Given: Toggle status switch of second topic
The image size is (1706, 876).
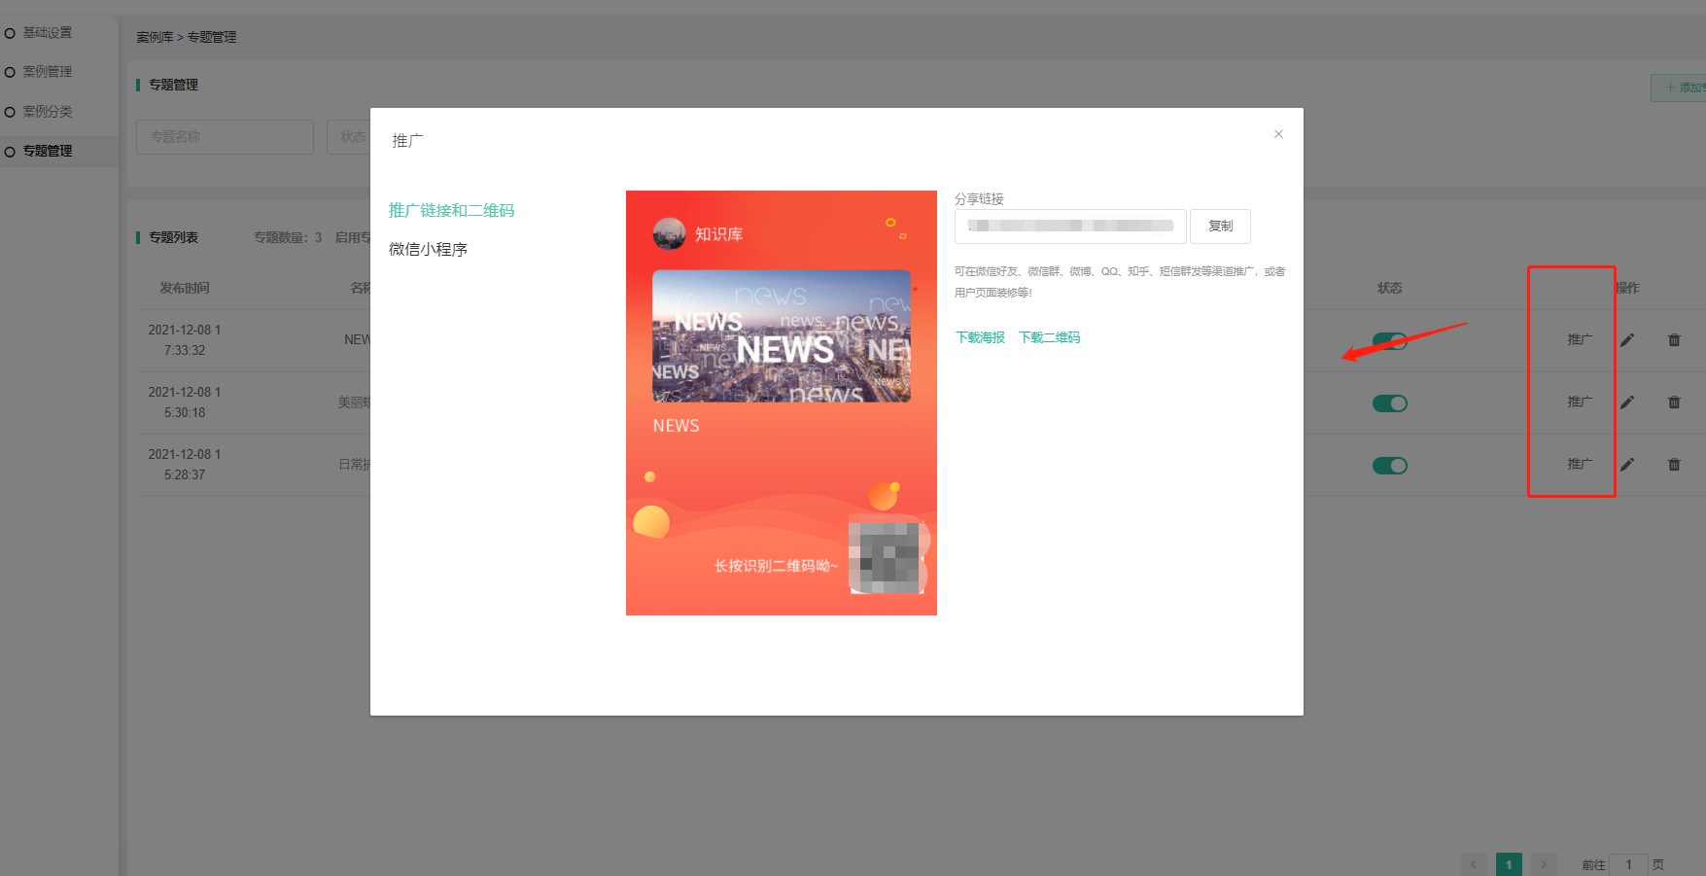Looking at the screenshot, I should (1390, 403).
